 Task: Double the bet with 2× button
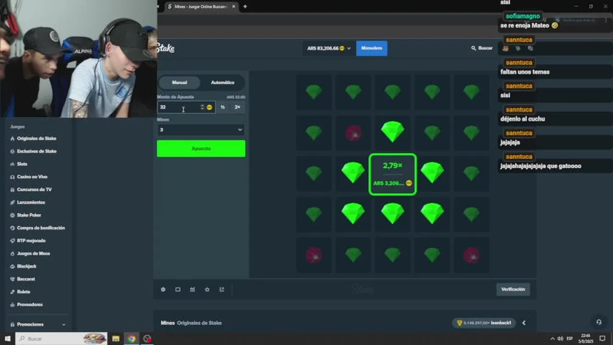tap(237, 107)
